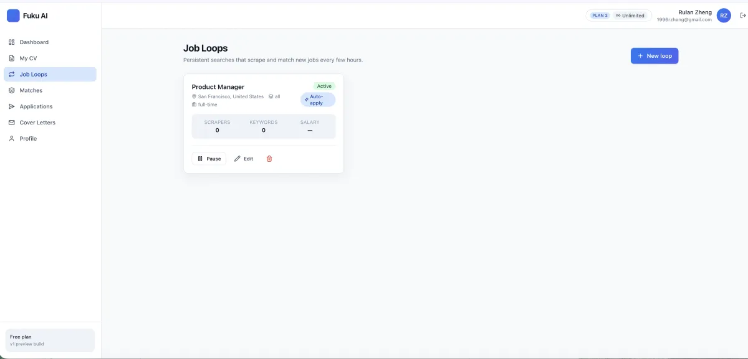Go to Matches in the sidebar
The image size is (748, 359).
click(50, 91)
